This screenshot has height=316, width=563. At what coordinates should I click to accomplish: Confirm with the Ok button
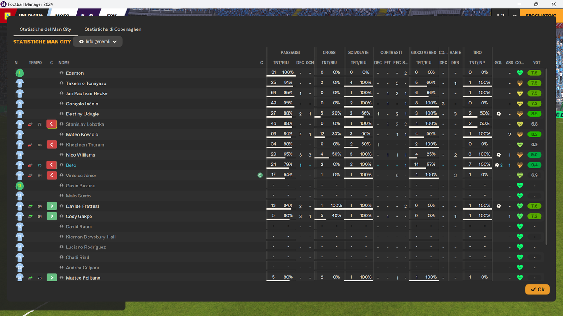click(537, 290)
